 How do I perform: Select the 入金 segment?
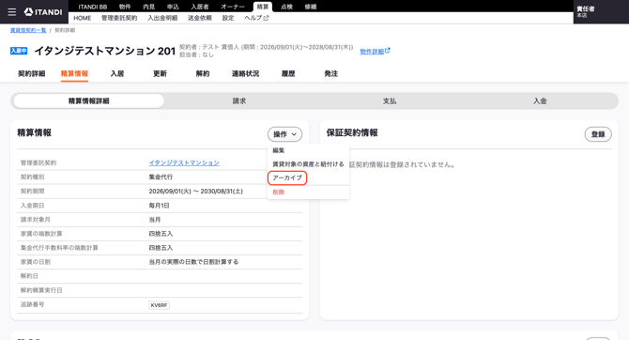click(540, 101)
